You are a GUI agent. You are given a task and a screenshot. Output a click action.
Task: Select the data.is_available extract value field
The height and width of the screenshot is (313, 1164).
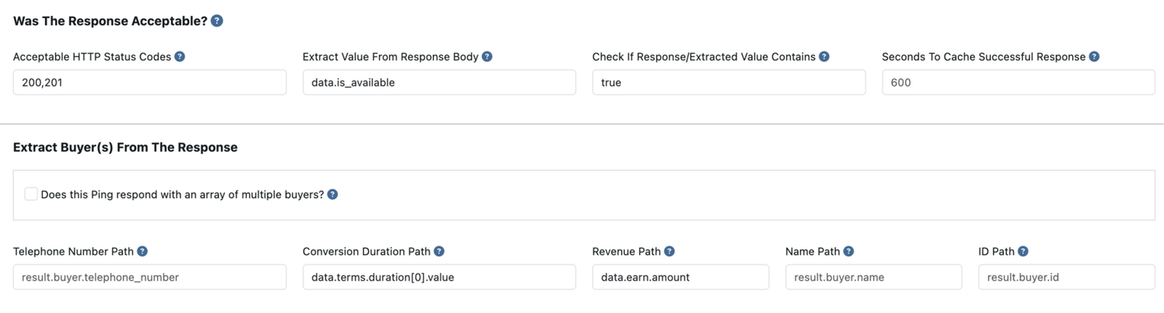coord(439,83)
